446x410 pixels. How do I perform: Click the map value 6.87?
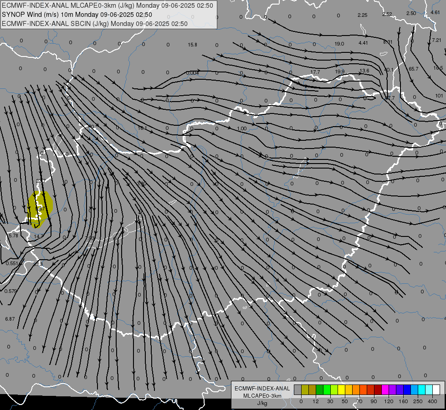(x=10, y=319)
